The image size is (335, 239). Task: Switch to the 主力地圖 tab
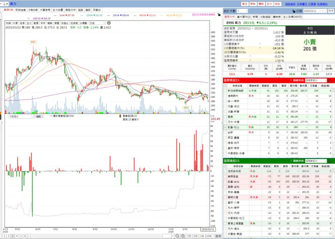[57, 10]
